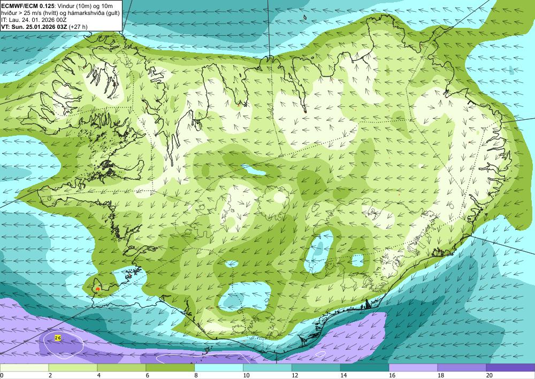535x379 pixels.
Task: Click the "VT: Sun. 25.01.2026 03Z" valid time
Action: click(34, 27)
